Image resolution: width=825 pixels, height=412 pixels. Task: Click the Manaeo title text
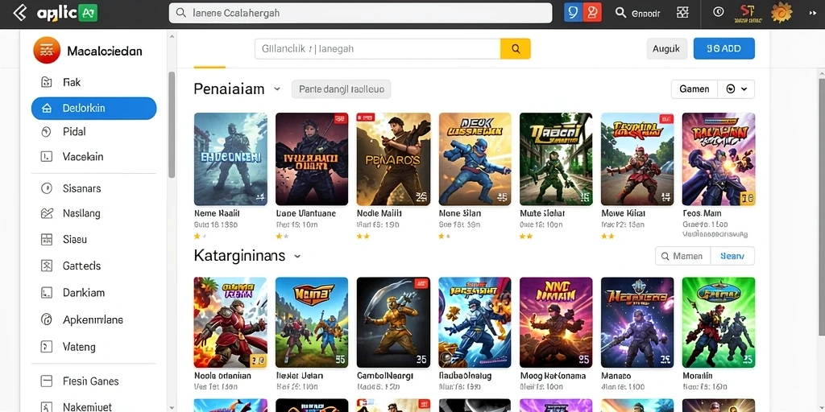[616, 376]
